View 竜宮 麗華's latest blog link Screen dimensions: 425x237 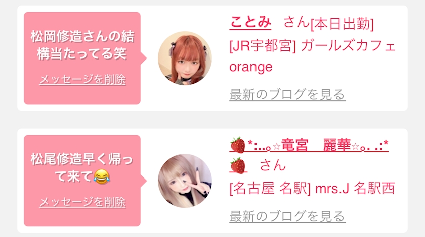point(287,216)
